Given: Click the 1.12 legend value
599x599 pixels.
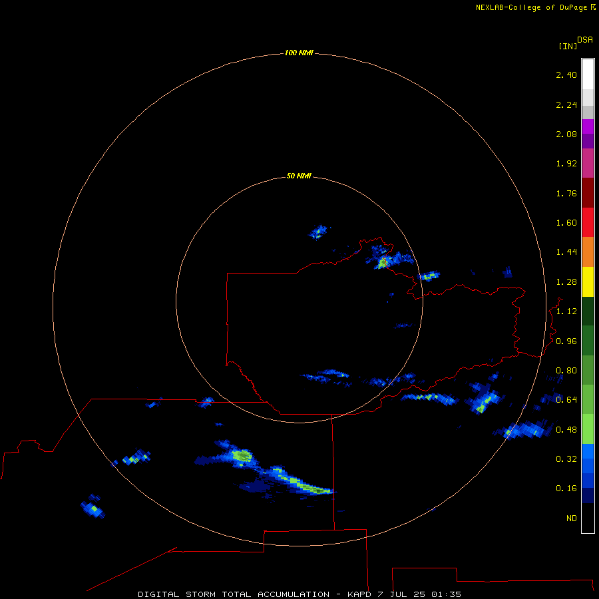Looking at the screenshot, I should 566,311.
